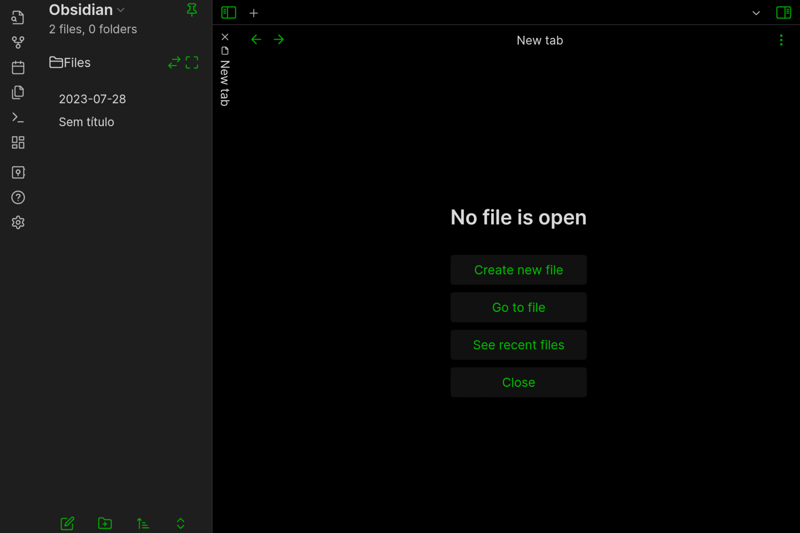Open the terminal icon in the left ribbon
Screen dimensions: 800x533
click(x=18, y=117)
